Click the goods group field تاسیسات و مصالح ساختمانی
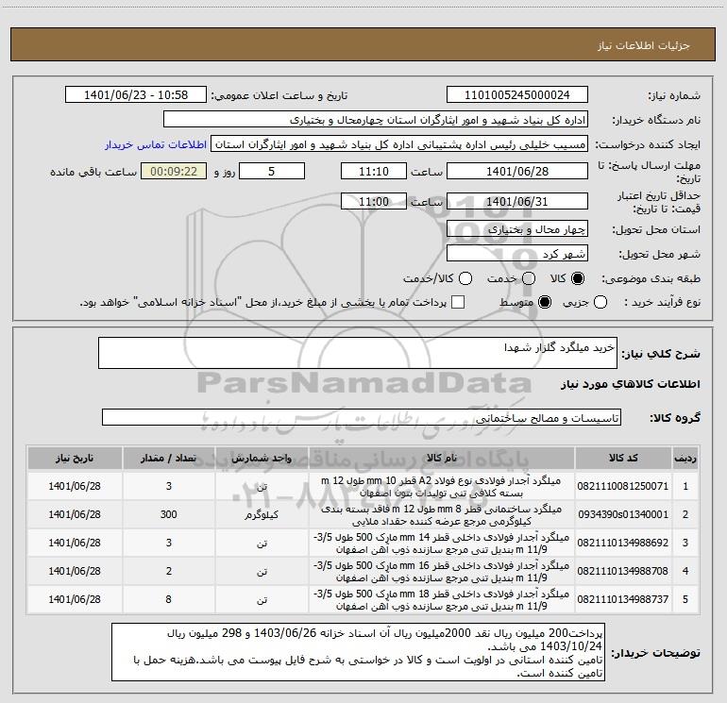Viewport: 727px width, 703px height. coord(362,417)
